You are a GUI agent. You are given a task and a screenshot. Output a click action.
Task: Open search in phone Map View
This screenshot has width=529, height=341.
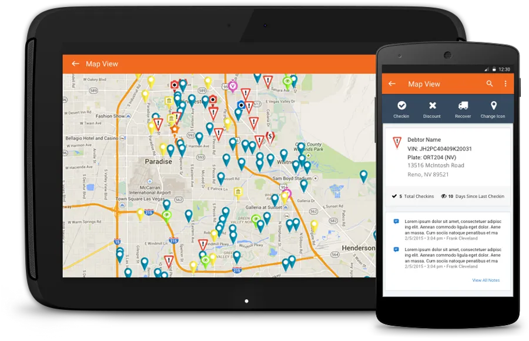(x=490, y=83)
